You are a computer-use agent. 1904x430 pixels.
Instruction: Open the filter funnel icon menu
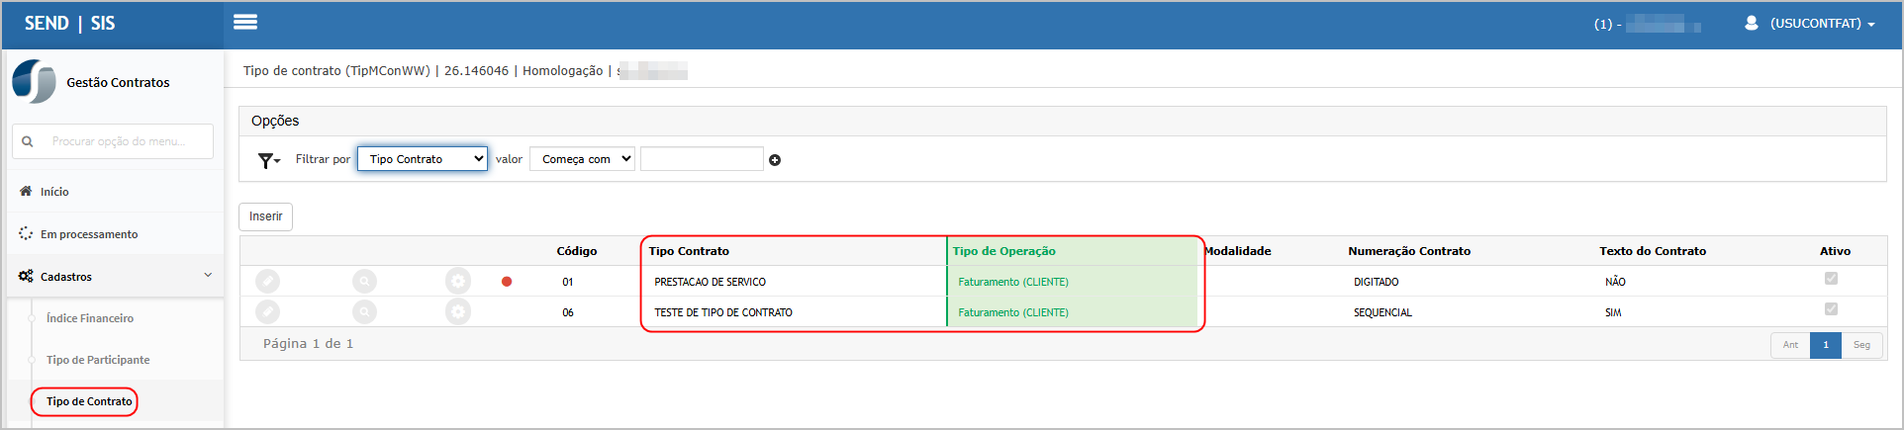(x=268, y=160)
